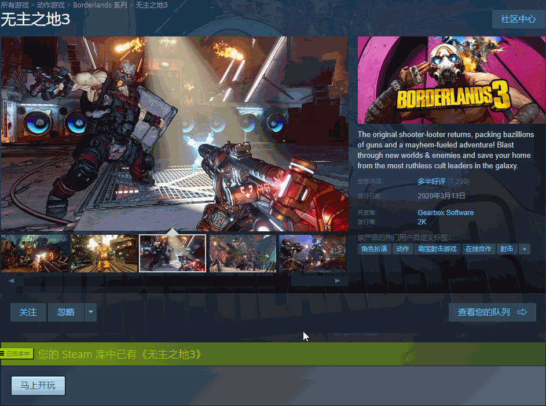546x406 pixels.
Task: Click the release date 2020年3月13日
Action: [x=441, y=196]
